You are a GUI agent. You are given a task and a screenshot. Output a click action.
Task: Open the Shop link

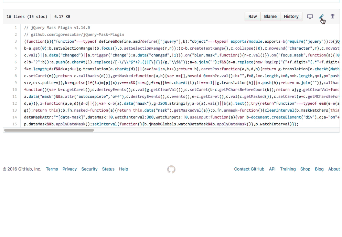point(305,169)
